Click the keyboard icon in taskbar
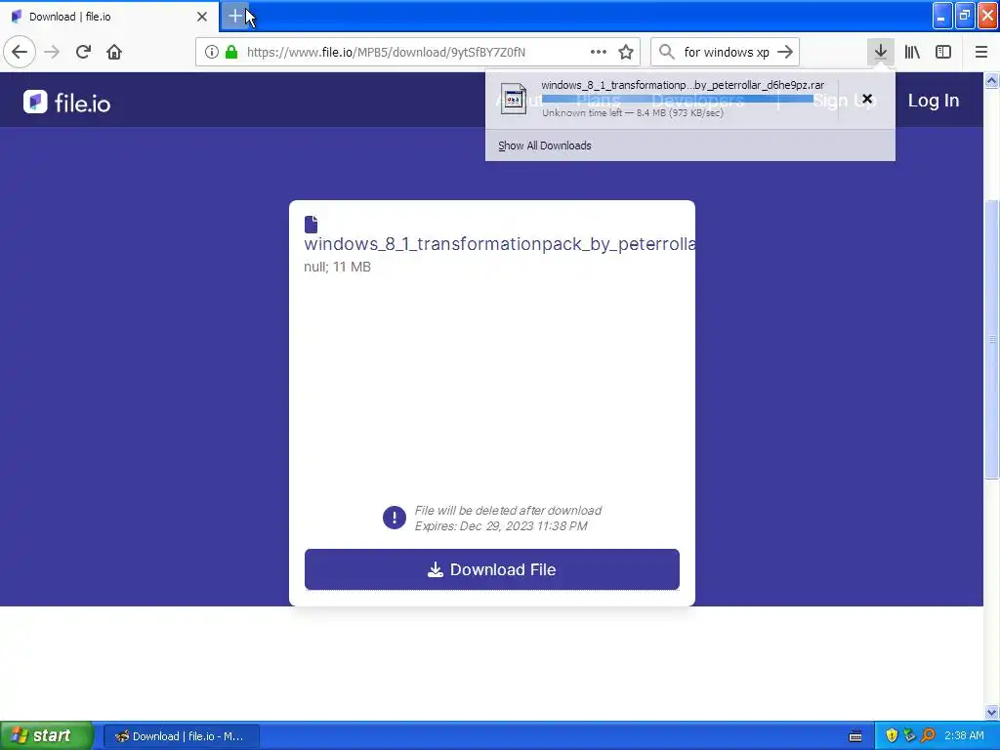The image size is (1000, 750). click(855, 736)
